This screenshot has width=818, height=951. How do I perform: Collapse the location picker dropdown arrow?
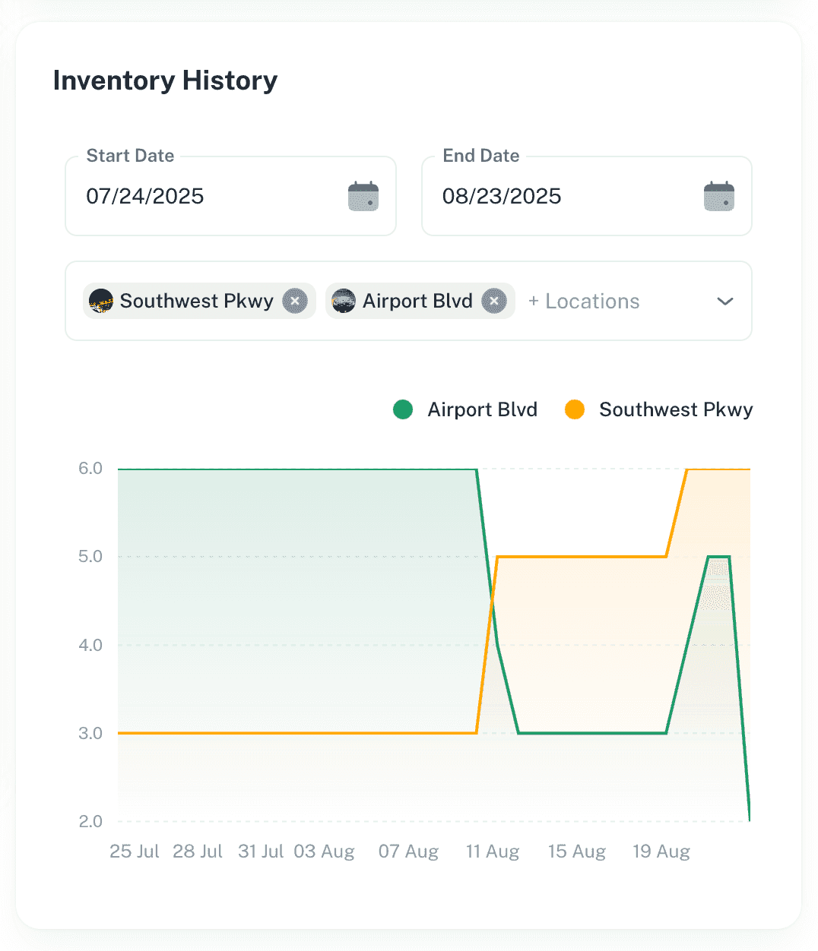[x=724, y=302]
